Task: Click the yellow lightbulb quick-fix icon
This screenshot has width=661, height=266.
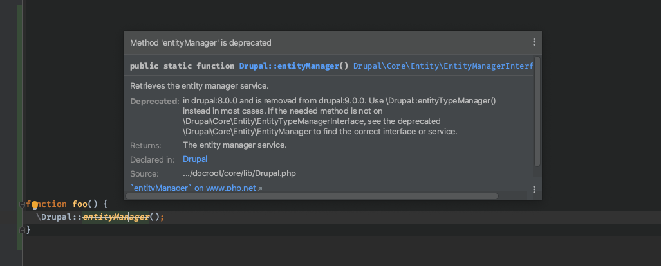Action: [35, 206]
